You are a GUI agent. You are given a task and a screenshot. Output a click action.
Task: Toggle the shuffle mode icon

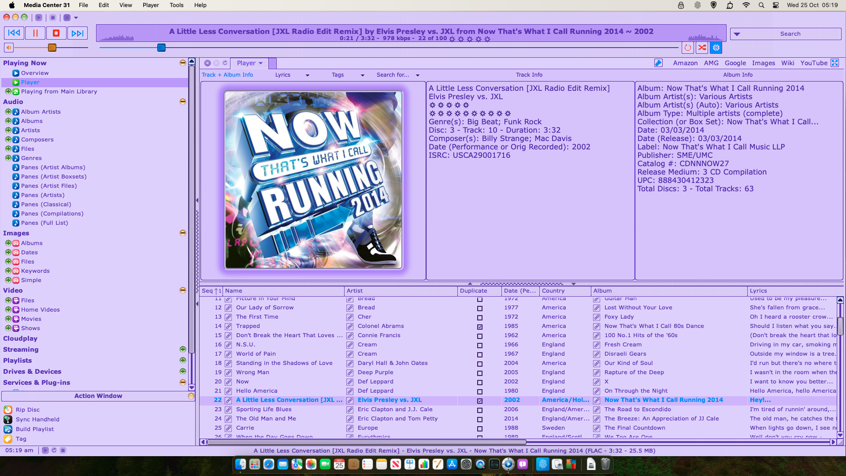coord(702,48)
